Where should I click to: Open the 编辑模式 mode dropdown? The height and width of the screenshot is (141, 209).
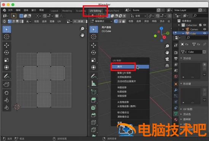(x=101, y=21)
